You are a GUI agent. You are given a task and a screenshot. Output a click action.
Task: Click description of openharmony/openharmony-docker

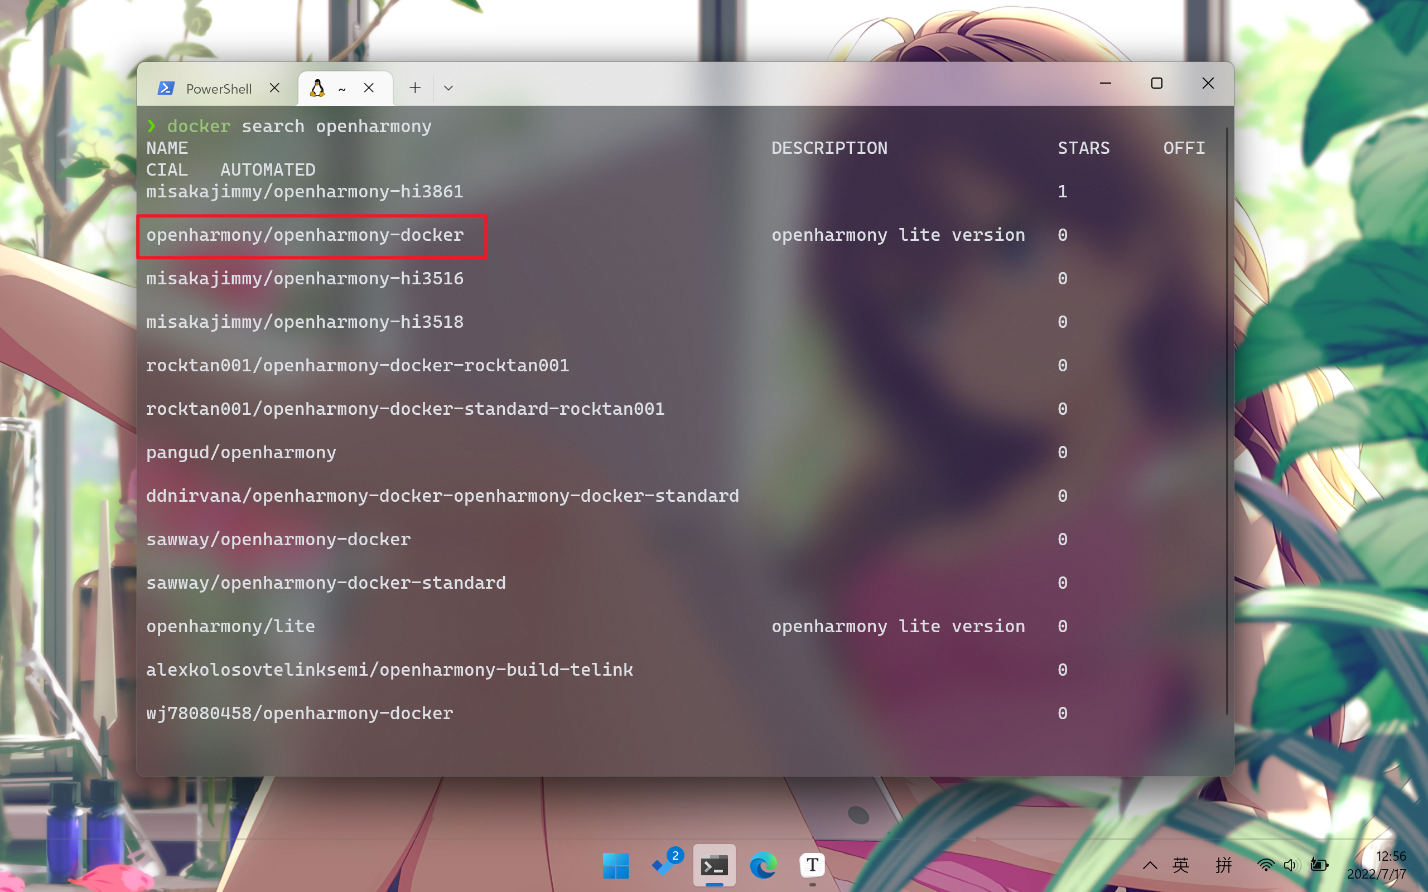click(x=898, y=235)
